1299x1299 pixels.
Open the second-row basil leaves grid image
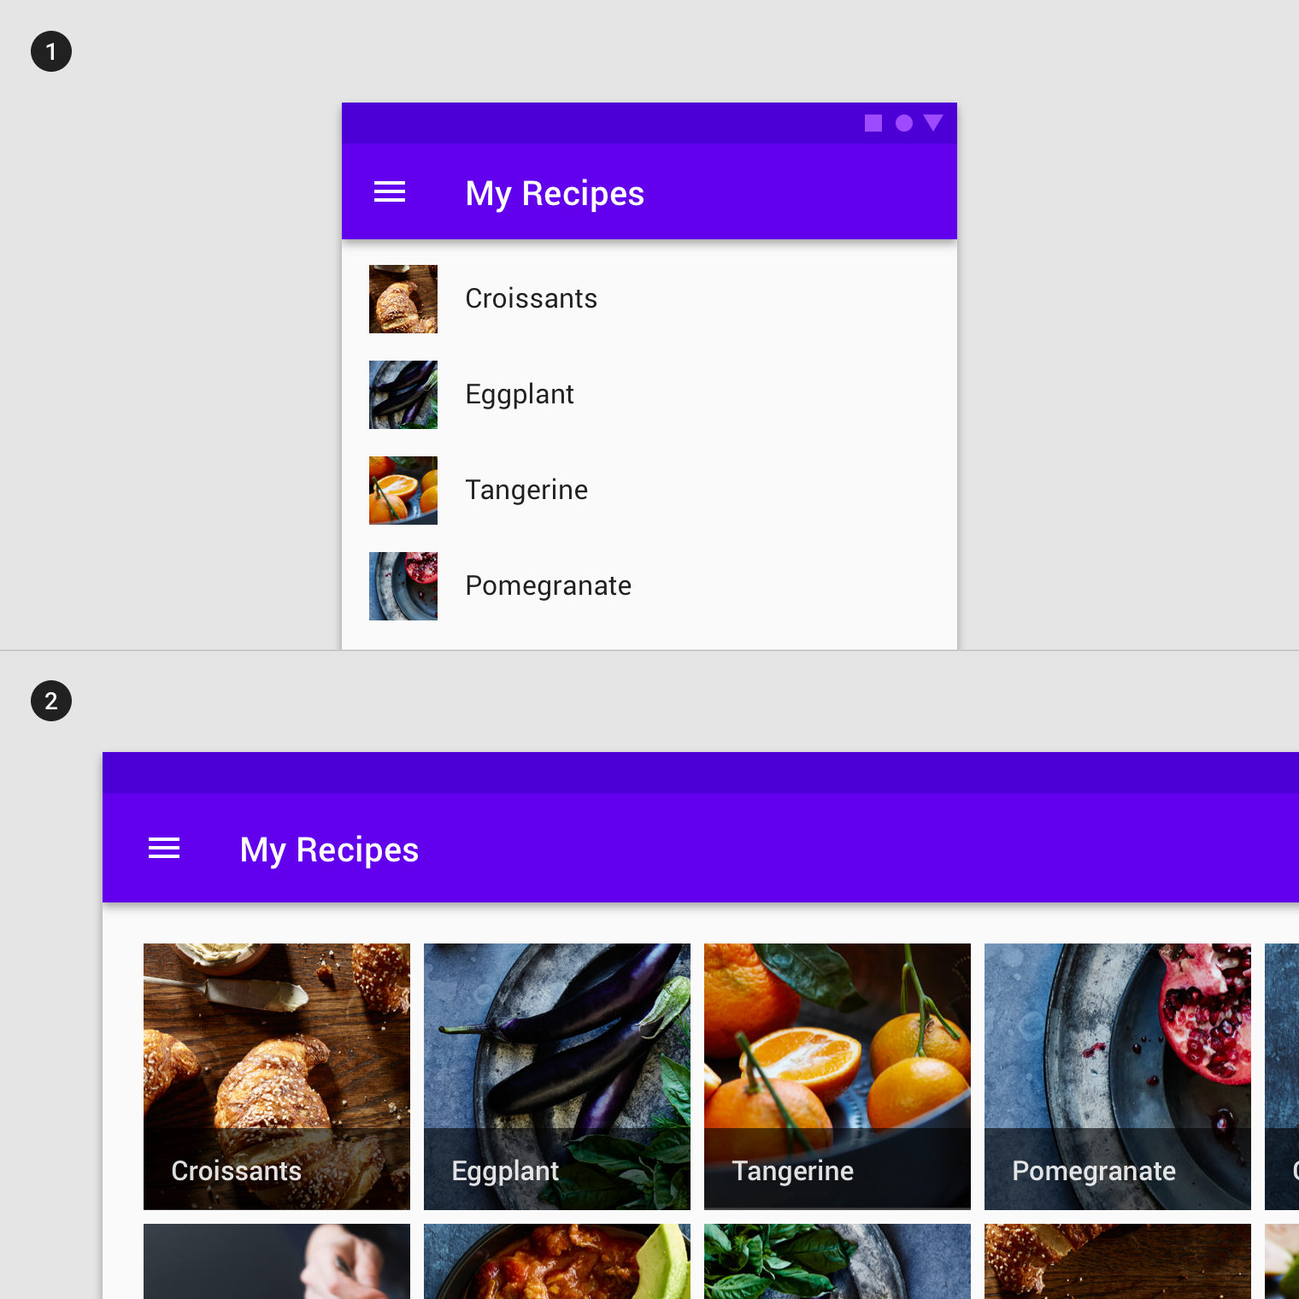pyautogui.click(x=838, y=1261)
